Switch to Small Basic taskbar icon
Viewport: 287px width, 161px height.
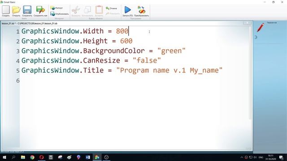pyautogui.click(x=97, y=157)
